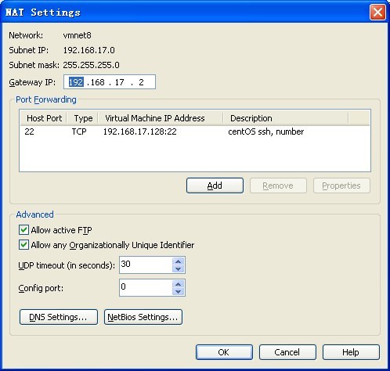Sort by Host Port column header
The image size is (390, 371).
point(44,118)
